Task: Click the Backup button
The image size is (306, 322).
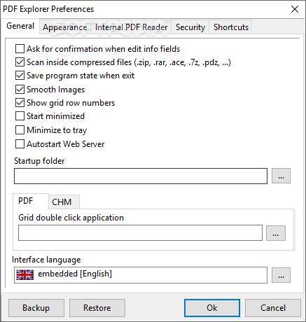Action: point(36,308)
